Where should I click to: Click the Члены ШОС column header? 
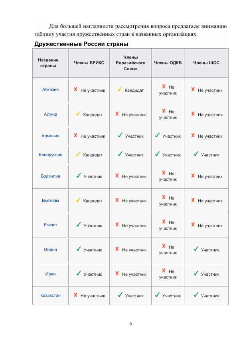coord(206,63)
